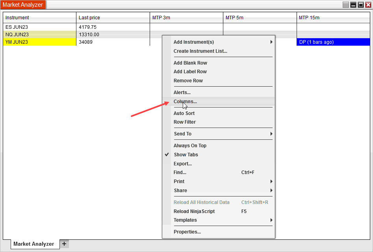The image size is (373, 252).
Task: Select the yellow YM JUN23 instrument cell
Action: [x=39, y=42]
